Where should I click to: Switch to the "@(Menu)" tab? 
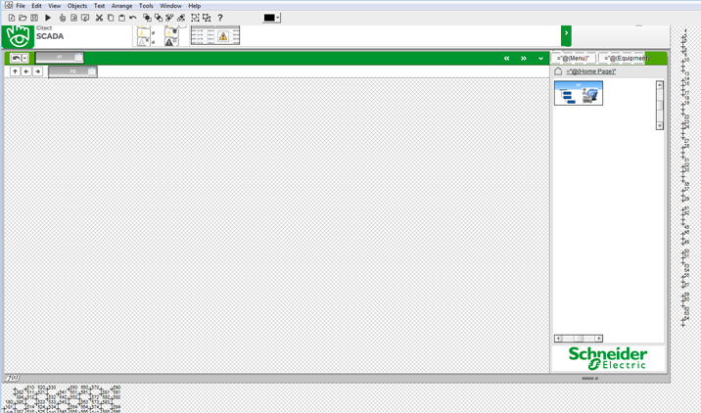[573, 59]
